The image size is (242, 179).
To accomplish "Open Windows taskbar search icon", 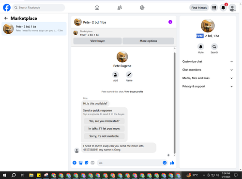I will coord(14,175).
